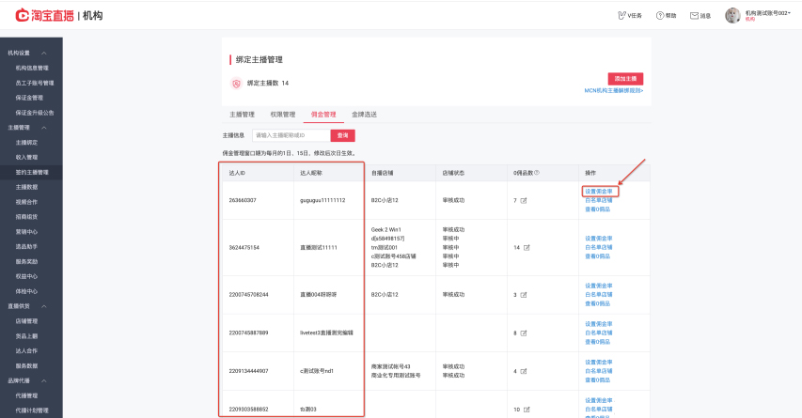Select 签约主播管理 in sidebar
802x418 pixels.
tap(32, 172)
